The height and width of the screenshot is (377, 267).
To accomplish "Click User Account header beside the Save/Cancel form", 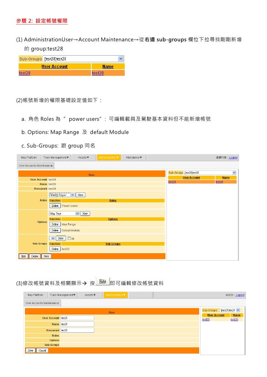I will pyautogui.click(x=216, y=315).
